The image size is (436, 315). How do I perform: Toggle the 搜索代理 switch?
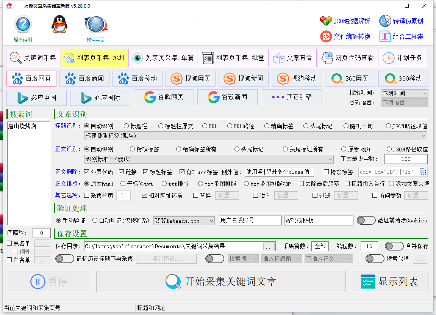tap(375, 259)
